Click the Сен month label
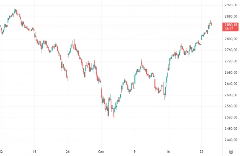The height and width of the screenshot is (156, 240). pyautogui.click(x=101, y=151)
